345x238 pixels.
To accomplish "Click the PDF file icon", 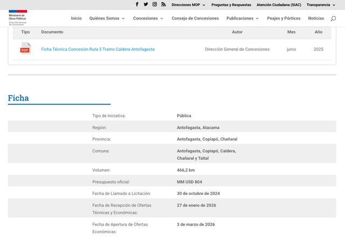I will (25, 49).
